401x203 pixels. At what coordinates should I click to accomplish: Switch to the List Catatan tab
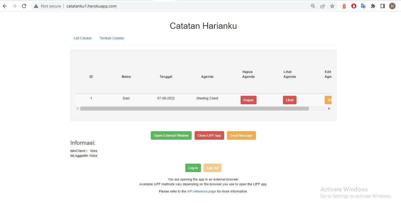click(83, 38)
